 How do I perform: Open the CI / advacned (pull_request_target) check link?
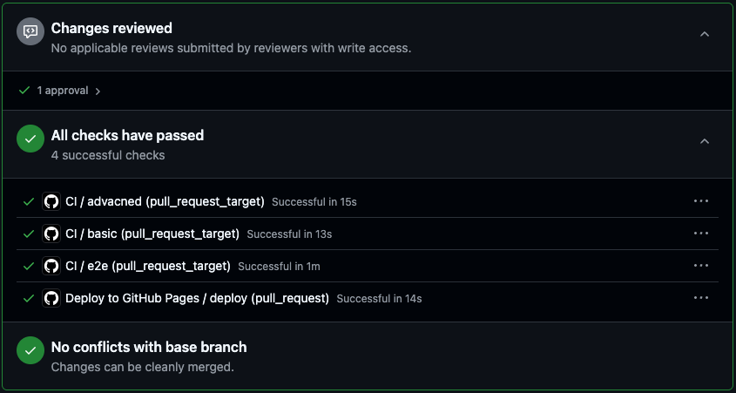165,201
